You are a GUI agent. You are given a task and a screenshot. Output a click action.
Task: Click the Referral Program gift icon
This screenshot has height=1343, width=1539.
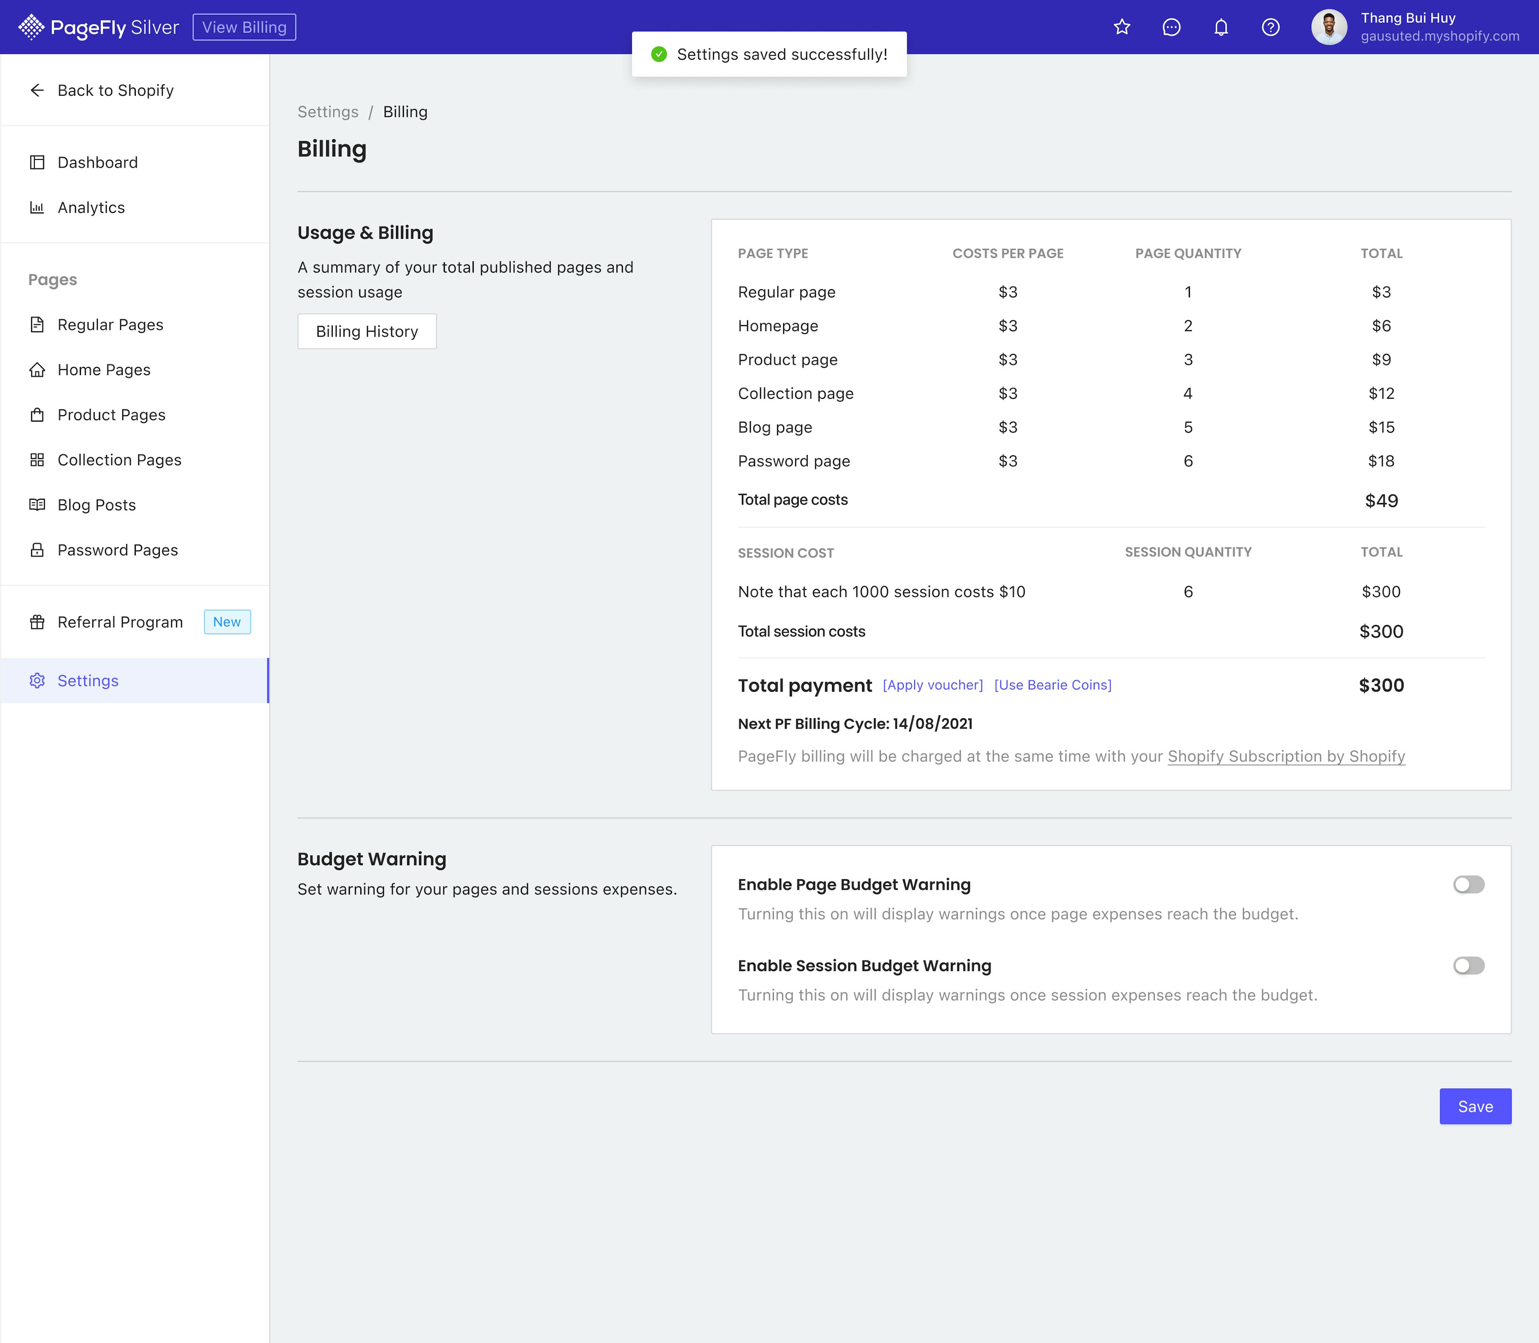(37, 622)
